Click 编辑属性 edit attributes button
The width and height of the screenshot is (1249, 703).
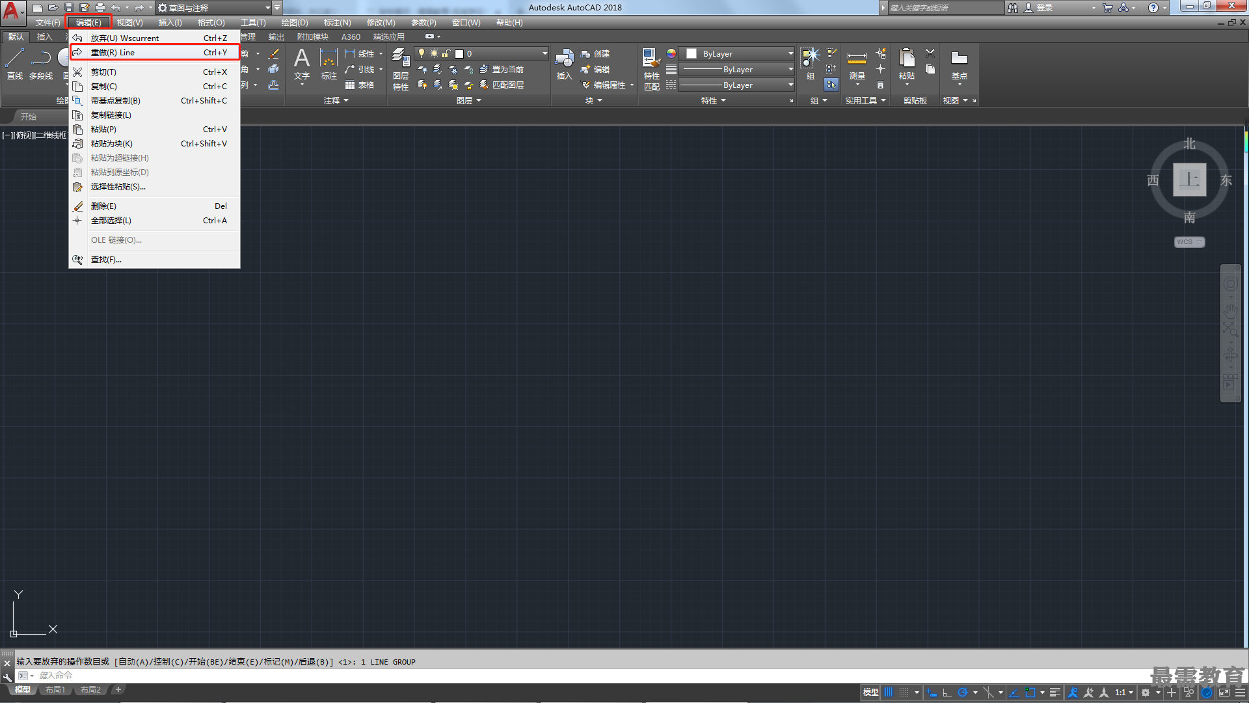coord(604,85)
